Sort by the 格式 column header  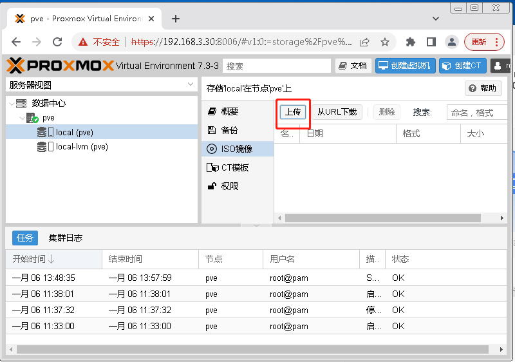coord(428,134)
